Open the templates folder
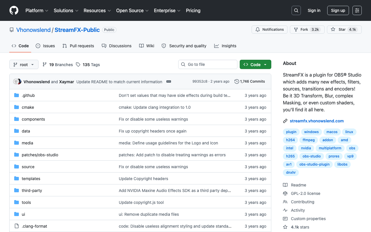Screen dimensions: 371x232 [x=31, y=179]
